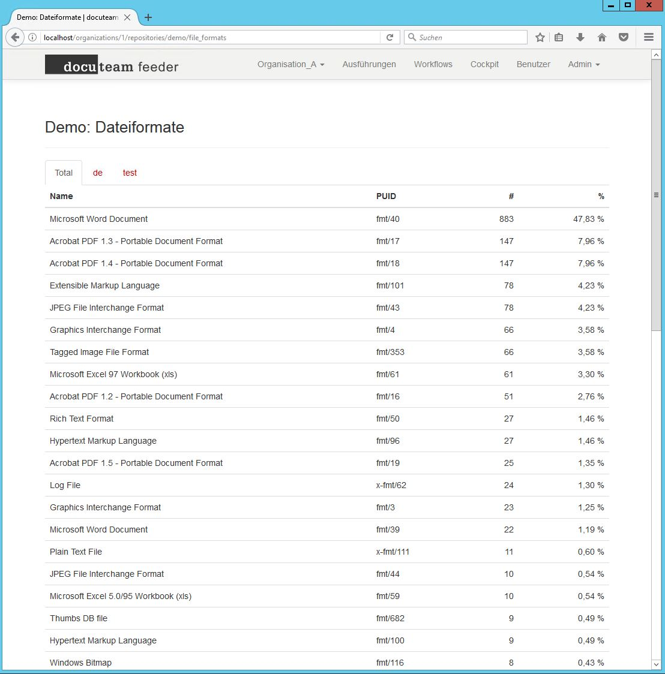This screenshot has width=665, height=674.
Task: Close the Demo: Dateiformate browser tab
Action: tap(127, 17)
